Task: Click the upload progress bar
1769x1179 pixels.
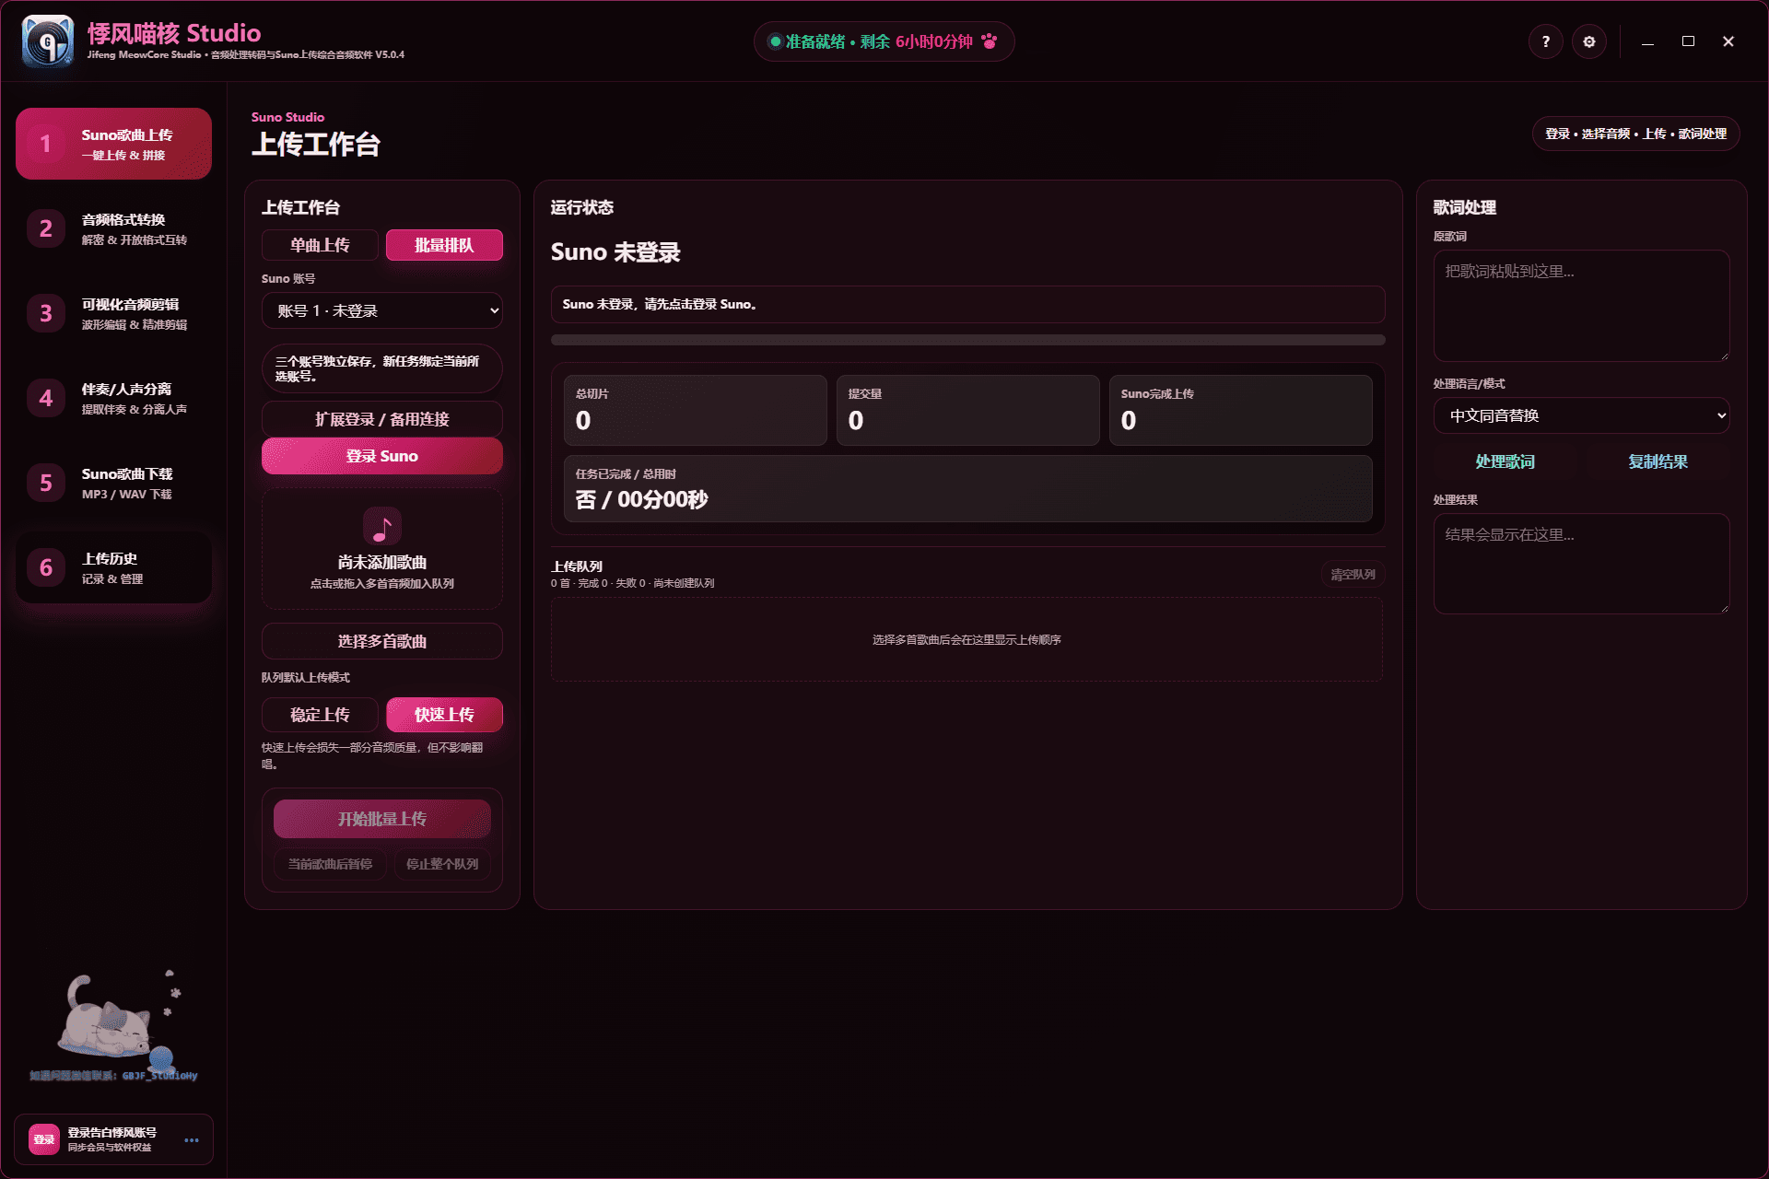Action: click(x=967, y=340)
